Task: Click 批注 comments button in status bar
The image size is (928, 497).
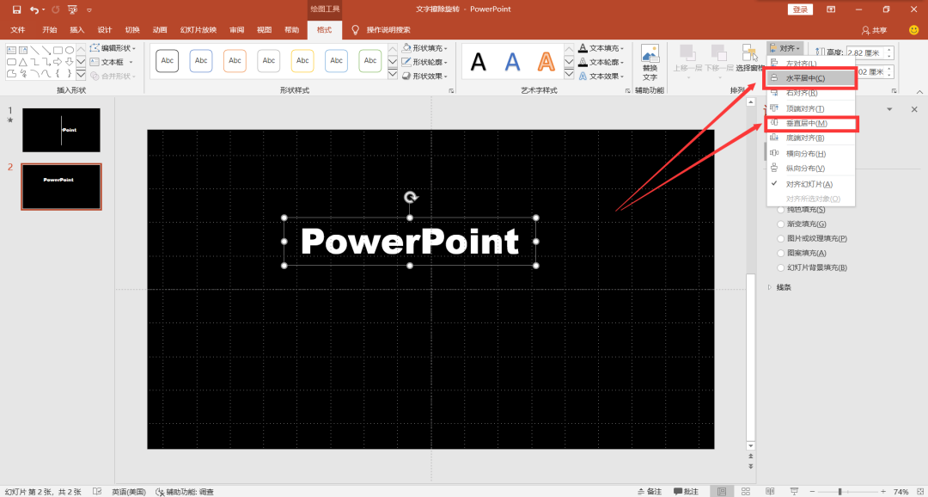Action: click(687, 492)
